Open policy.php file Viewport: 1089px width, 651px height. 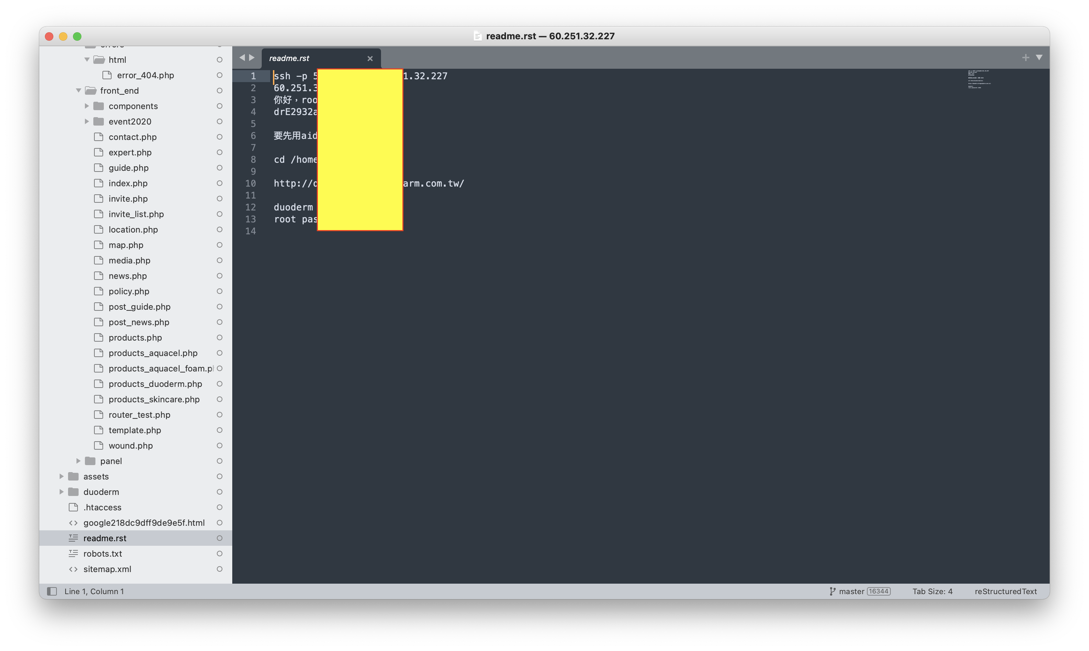pos(129,291)
